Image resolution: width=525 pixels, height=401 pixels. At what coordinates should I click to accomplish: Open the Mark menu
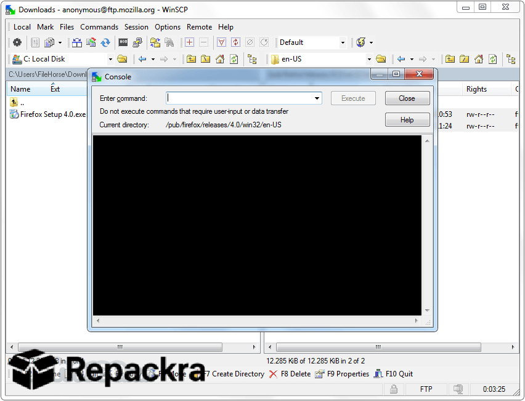45,27
